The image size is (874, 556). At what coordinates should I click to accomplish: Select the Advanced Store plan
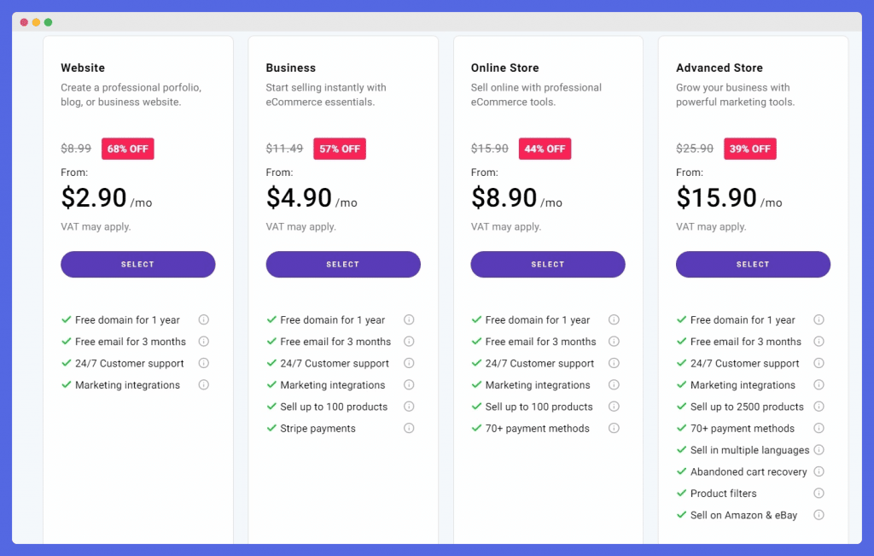[753, 265]
